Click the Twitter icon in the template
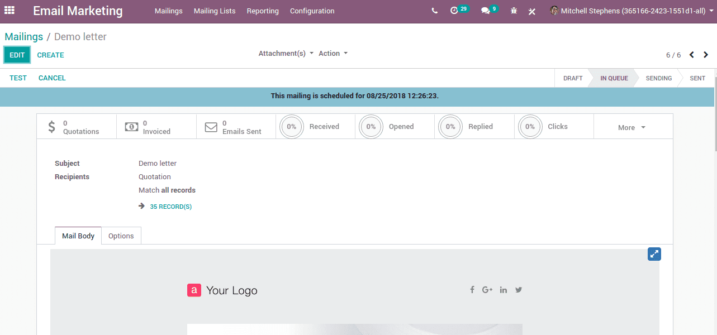The height and width of the screenshot is (335, 717). coord(519,290)
